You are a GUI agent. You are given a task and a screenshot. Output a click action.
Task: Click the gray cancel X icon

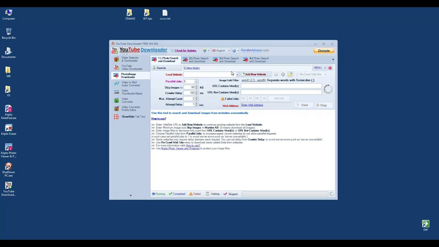pyautogui.click(x=283, y=74)
